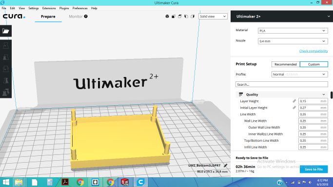
Task: Select the Rotate tool in sidebar
Action: point(6,69)
